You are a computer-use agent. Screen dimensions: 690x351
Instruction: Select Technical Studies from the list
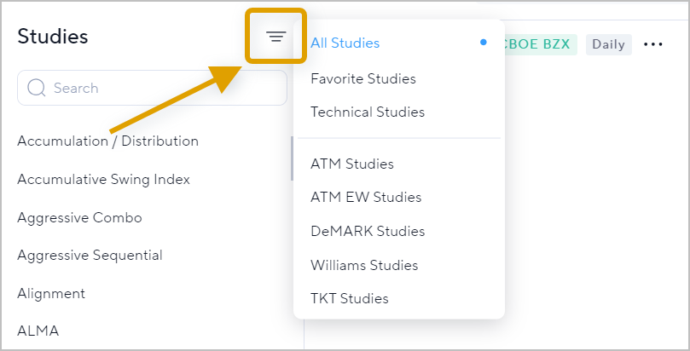tap(368, 112)
